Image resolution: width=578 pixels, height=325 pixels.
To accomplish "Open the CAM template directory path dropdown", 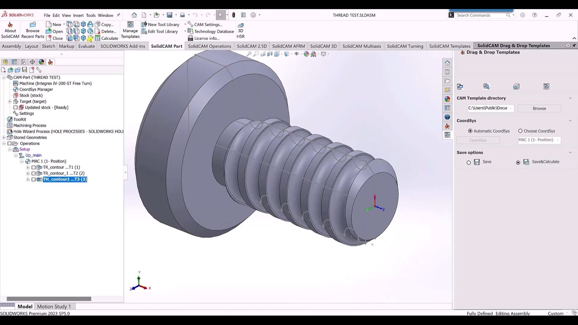I will 511,108.
